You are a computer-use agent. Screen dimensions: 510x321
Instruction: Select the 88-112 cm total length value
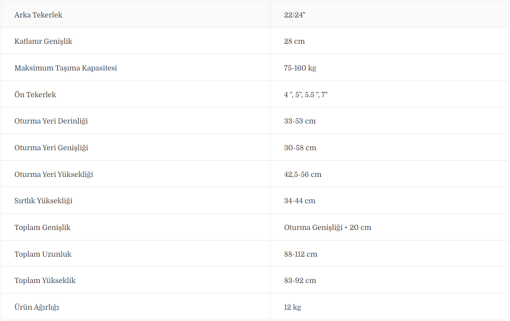point(301,254)
